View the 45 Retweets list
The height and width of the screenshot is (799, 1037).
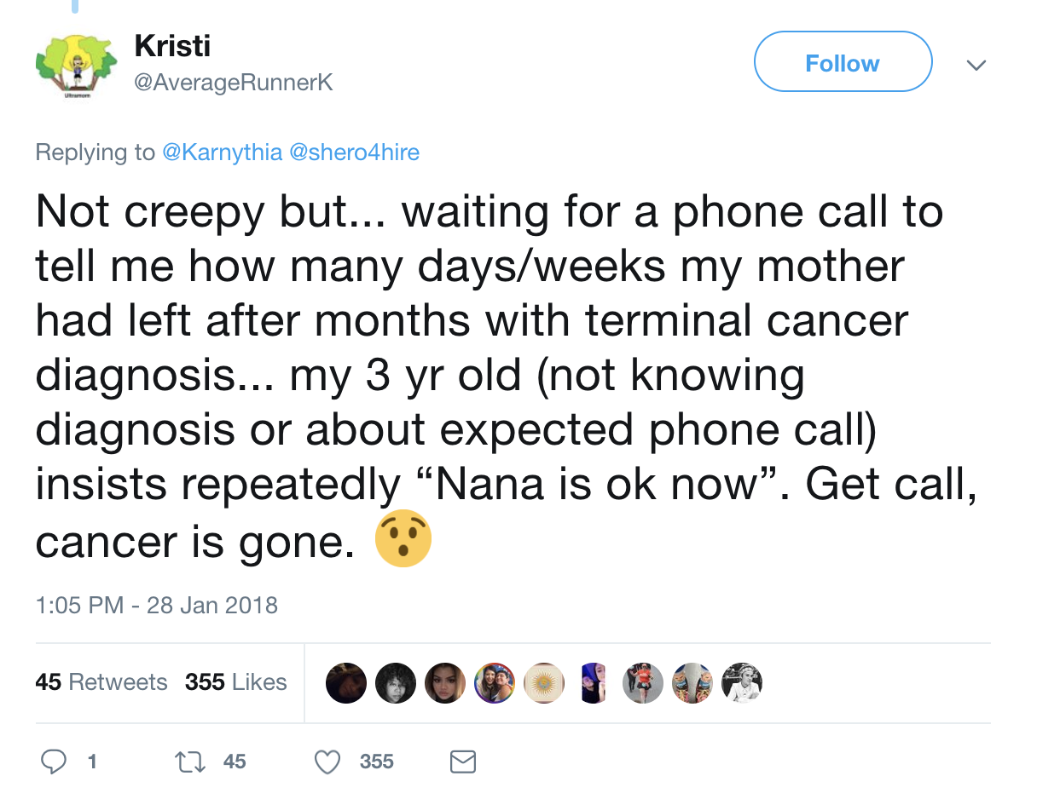click(x=101, y=682)
